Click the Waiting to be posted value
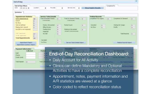This screenshot has height=94, width=151. coord(84,30)
